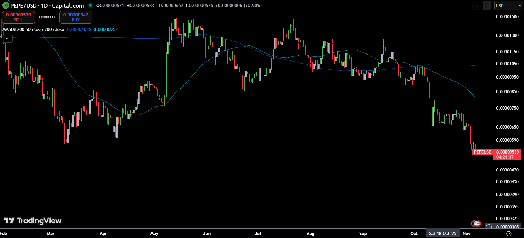Open chart settings hexagon gear icon
The height and width of the screenshot is (238, 524).
[x=509, y=234]
